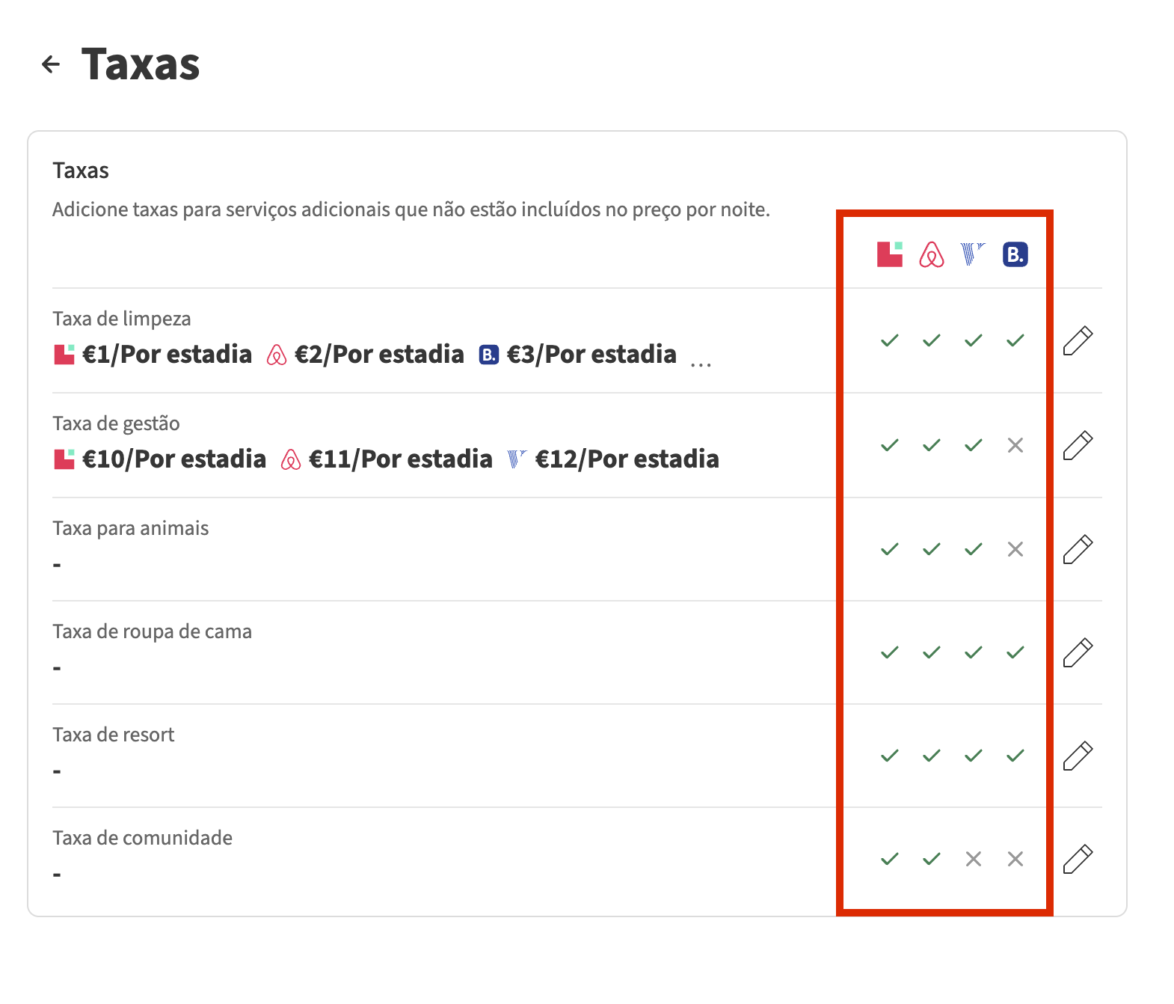Click Vrbo X mark for Taxa de comunidade
The image size is (1174, 1004).
pyautogui.click(x=973, y=860)
